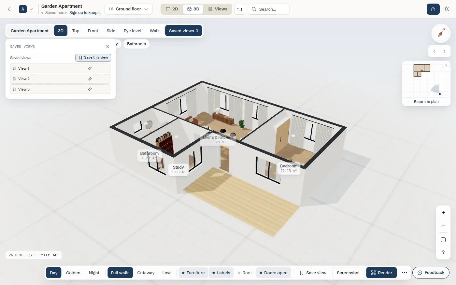
Task: Toggle Doors open
Action: [x=273, y=273]
